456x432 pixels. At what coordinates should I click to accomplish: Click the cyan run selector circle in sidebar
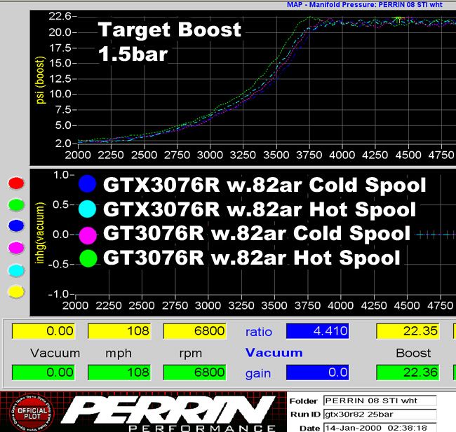click(16, 270)
